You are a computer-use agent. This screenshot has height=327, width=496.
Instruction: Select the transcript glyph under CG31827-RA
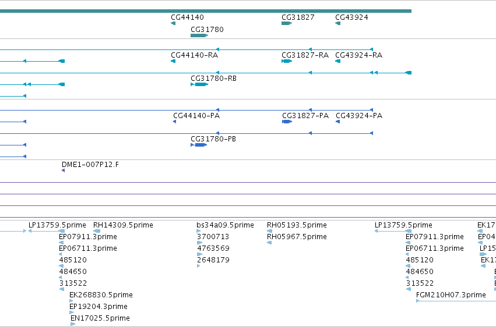tap(287, 61)
